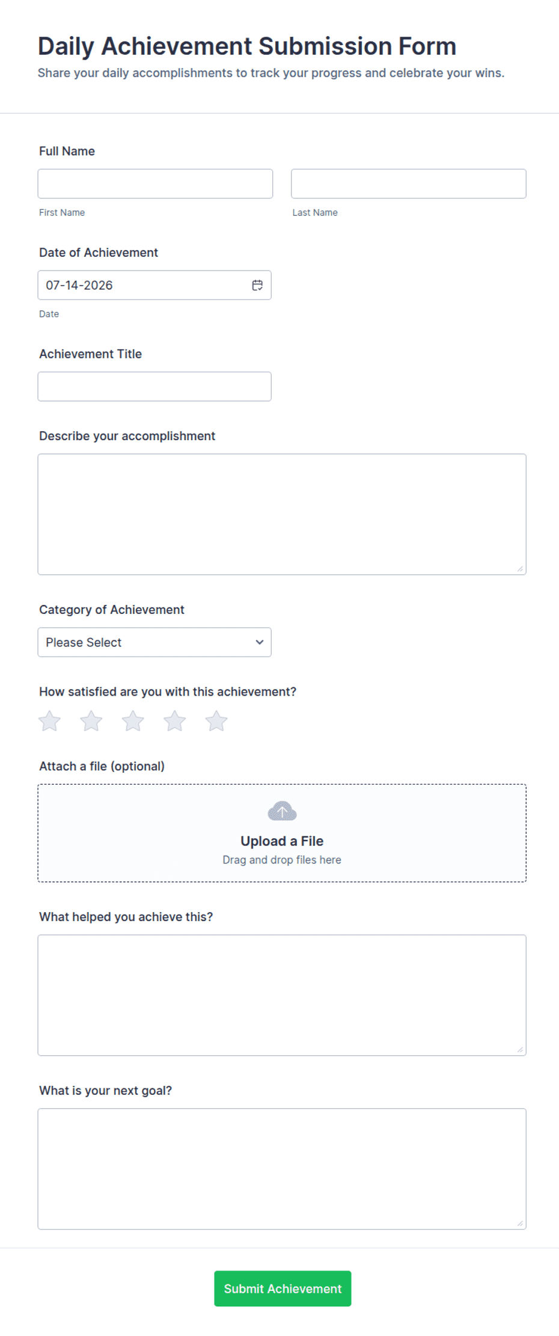Click into Describe your accomplishment textarea
Screen dimensions: 559x1336
282,514
